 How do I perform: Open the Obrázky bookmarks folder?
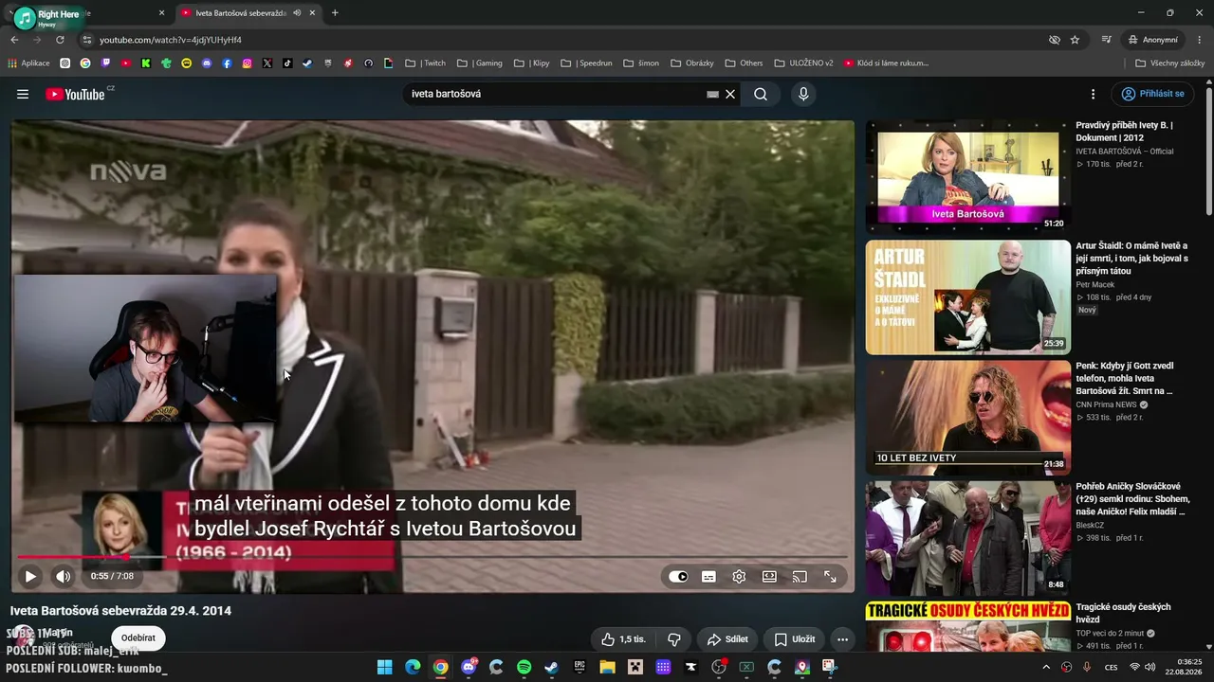click(692, 63)
